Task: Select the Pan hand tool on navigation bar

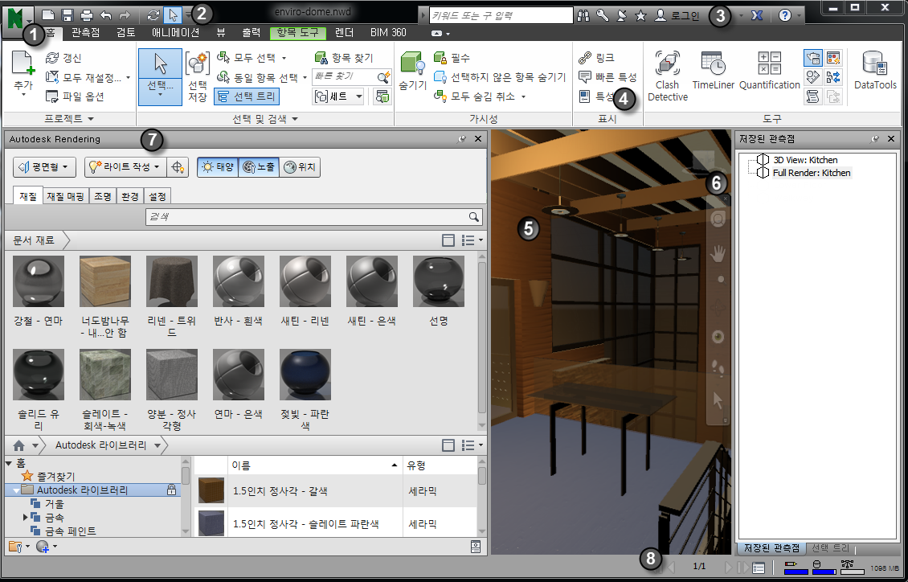Action: click(718, 252)
